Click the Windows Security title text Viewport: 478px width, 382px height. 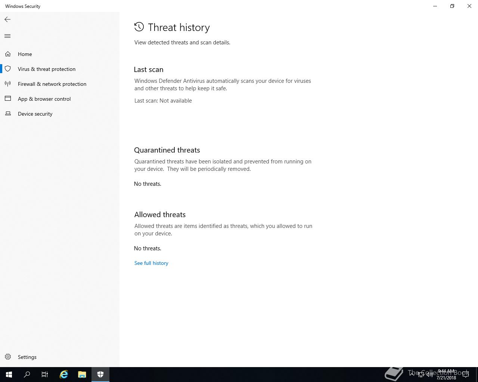23,6
